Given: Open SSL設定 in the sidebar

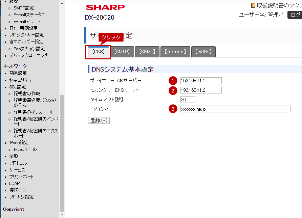Looking at the screenshot, I should click(18, 87).
